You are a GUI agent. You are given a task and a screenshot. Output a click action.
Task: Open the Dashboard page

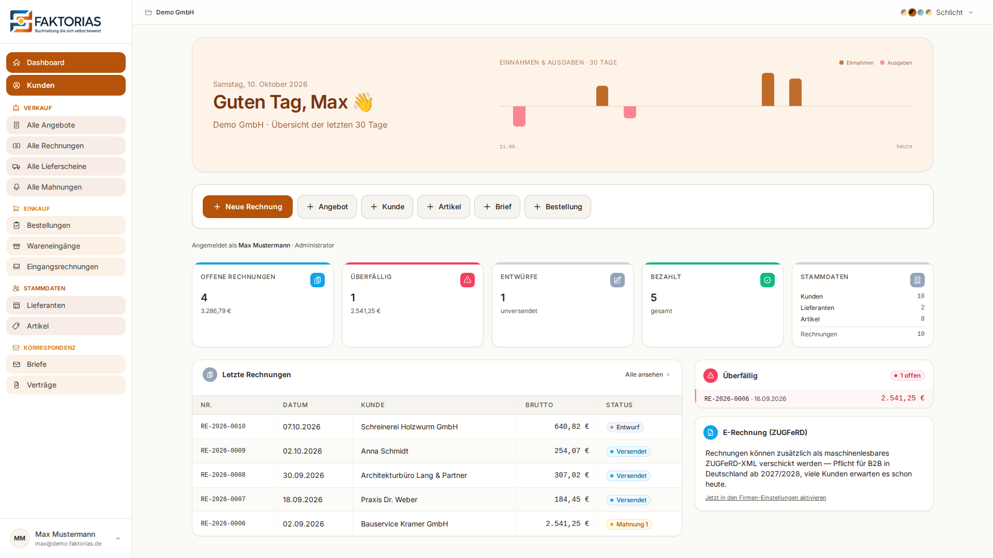pyautogui.click(x=66, y=63)
